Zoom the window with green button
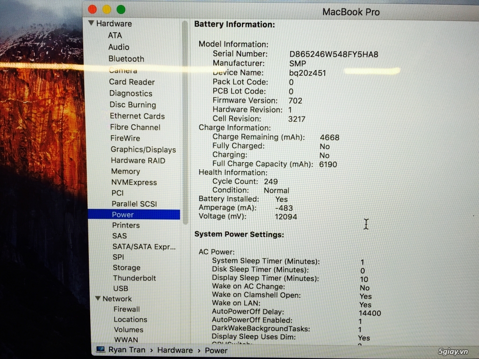The width and height of the screenshot is (479, 359). point(121,9)
